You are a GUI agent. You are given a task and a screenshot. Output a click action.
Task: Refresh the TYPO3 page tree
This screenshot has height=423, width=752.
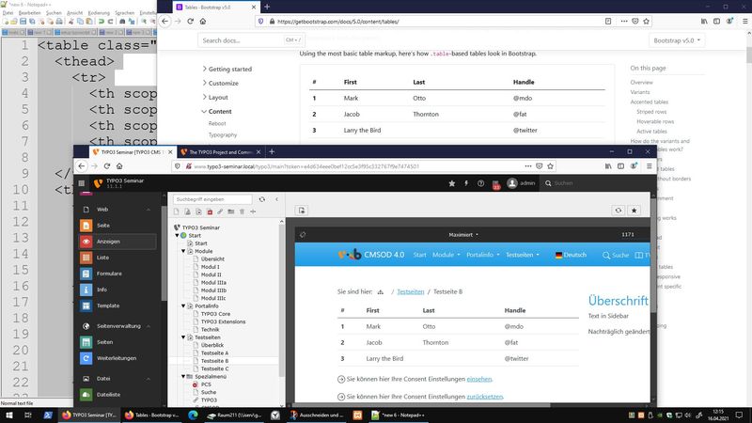(x=262, y=199)
